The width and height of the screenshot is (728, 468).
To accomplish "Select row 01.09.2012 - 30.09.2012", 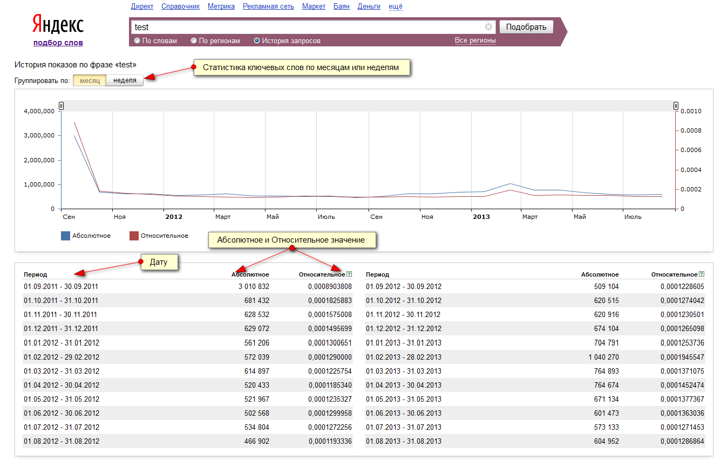I will tap(535, 286).
